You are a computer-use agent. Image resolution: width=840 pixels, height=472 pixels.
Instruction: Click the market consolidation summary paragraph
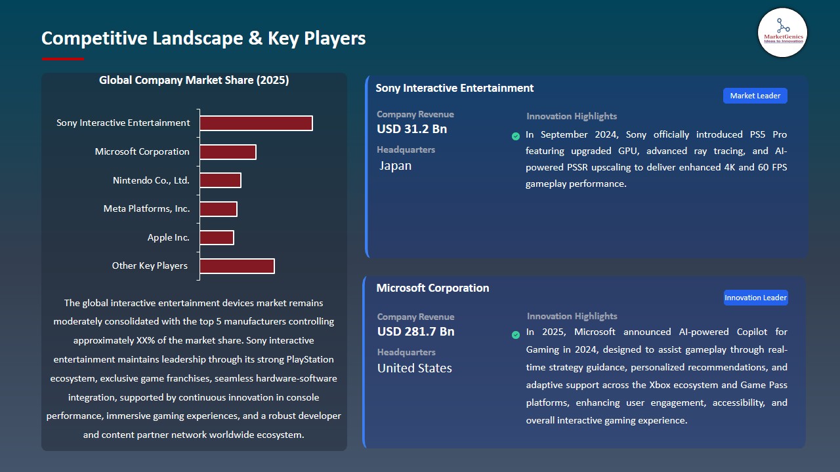click(x=194, y=369)
